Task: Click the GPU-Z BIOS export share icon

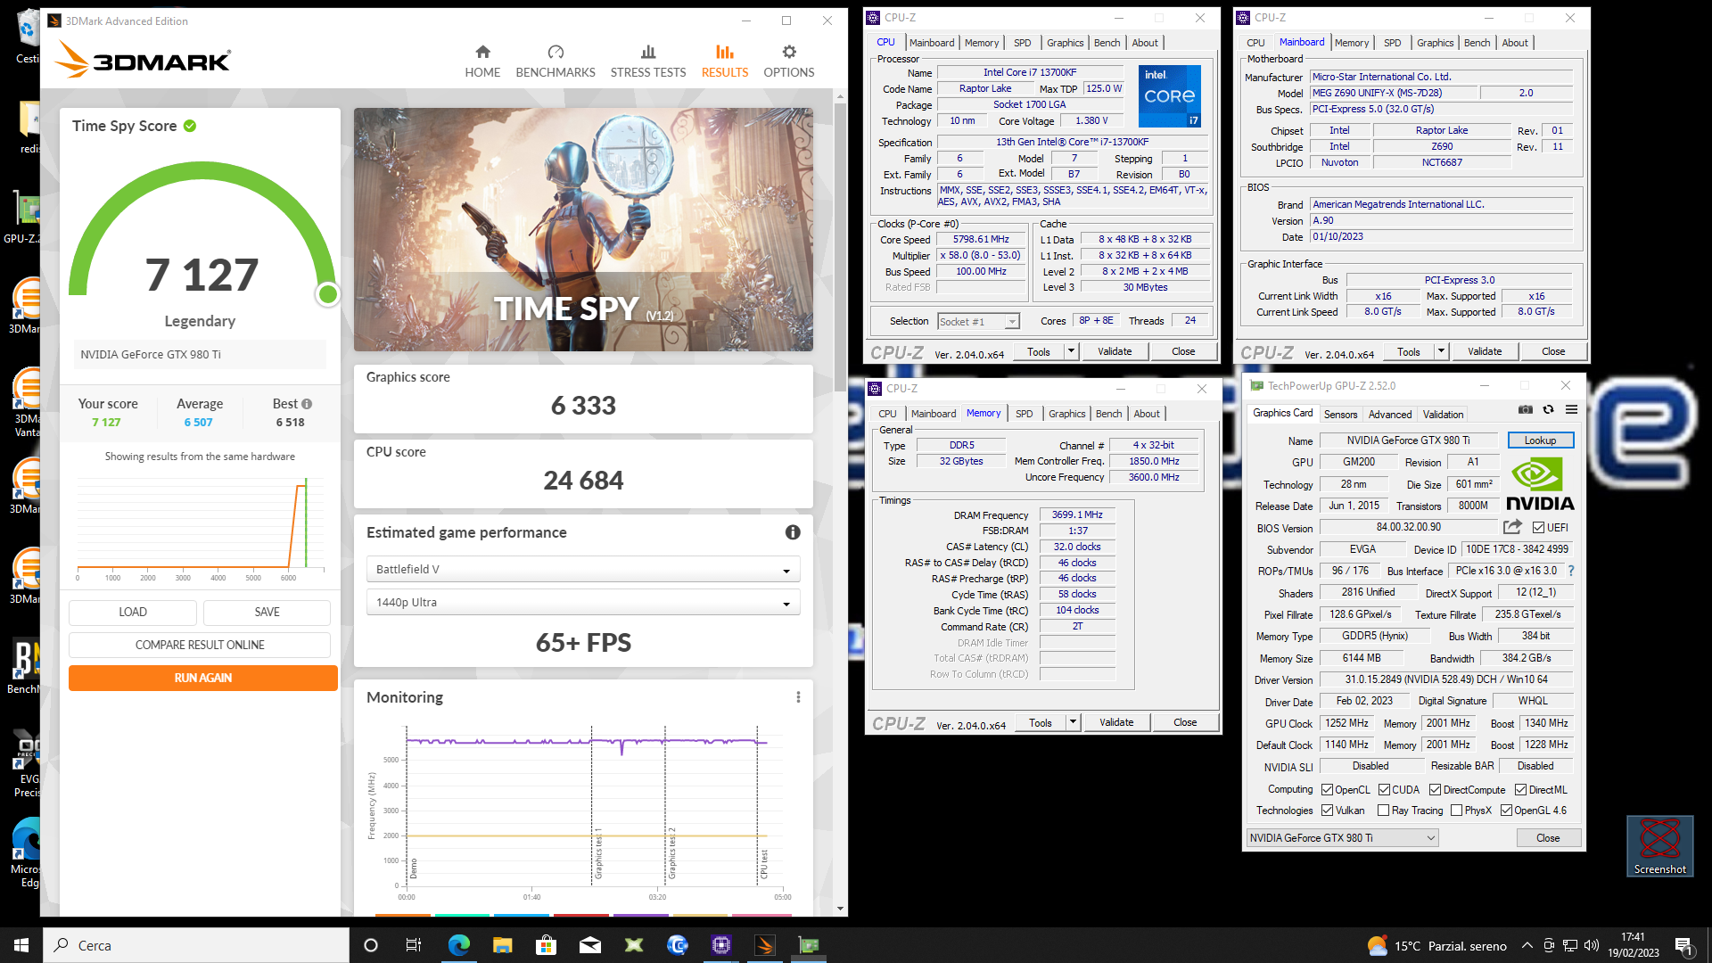Action: [1512, 527]
